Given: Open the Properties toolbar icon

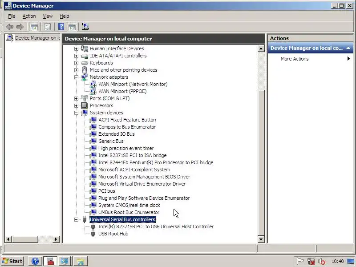Looking at the screenshot, I should click(47, 27).
